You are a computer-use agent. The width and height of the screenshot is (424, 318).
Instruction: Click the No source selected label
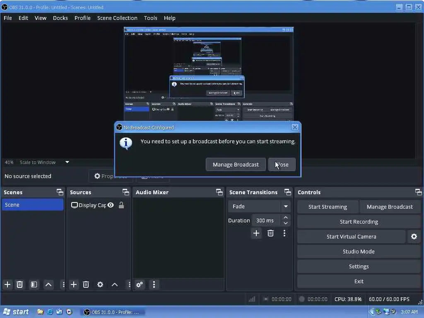pyautogui.click(x=28, y=176)
